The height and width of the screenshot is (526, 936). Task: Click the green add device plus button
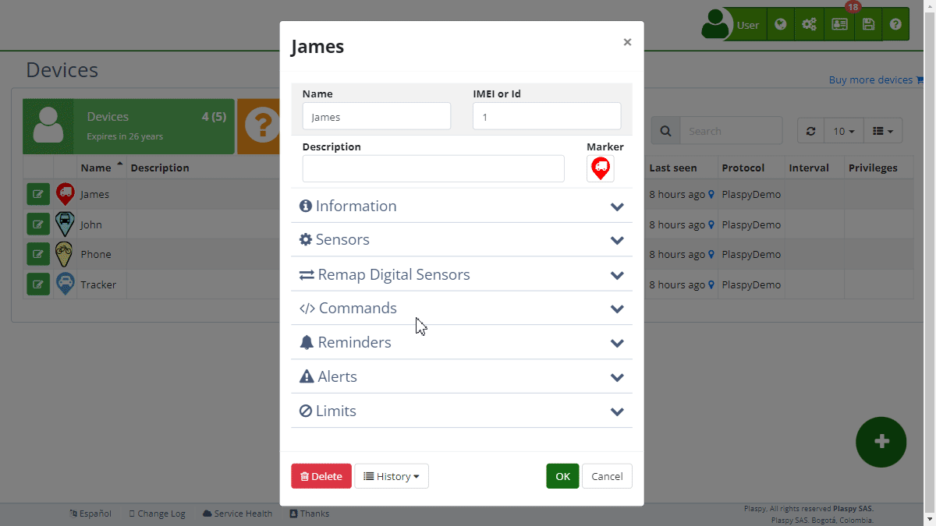[881, 442]
